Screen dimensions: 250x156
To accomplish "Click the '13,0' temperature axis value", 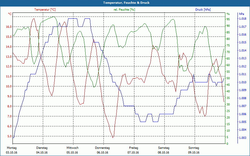I will (x=9, y=57).
